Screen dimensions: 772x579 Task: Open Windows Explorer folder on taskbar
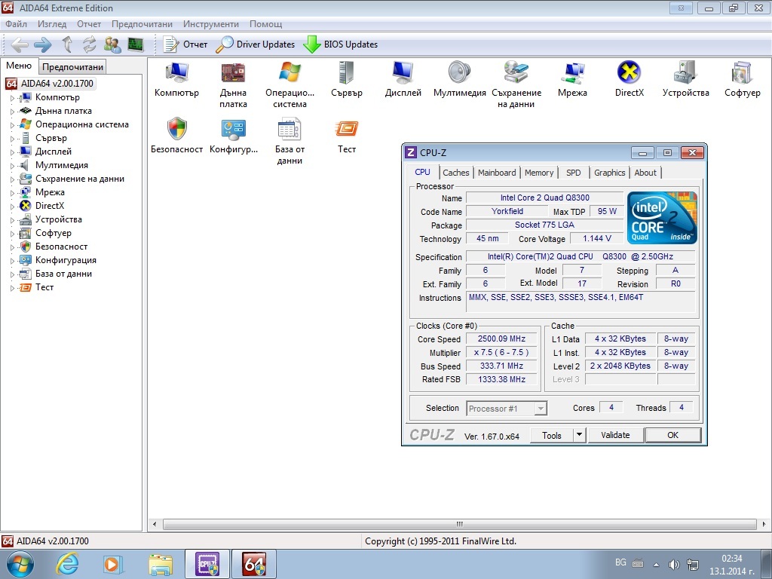click(x=161, y=564)
